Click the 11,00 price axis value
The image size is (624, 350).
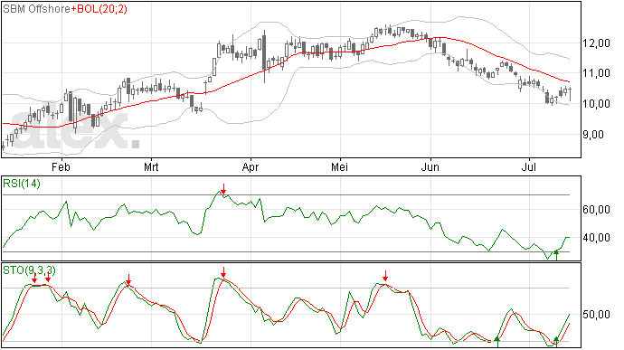[596, 73]
